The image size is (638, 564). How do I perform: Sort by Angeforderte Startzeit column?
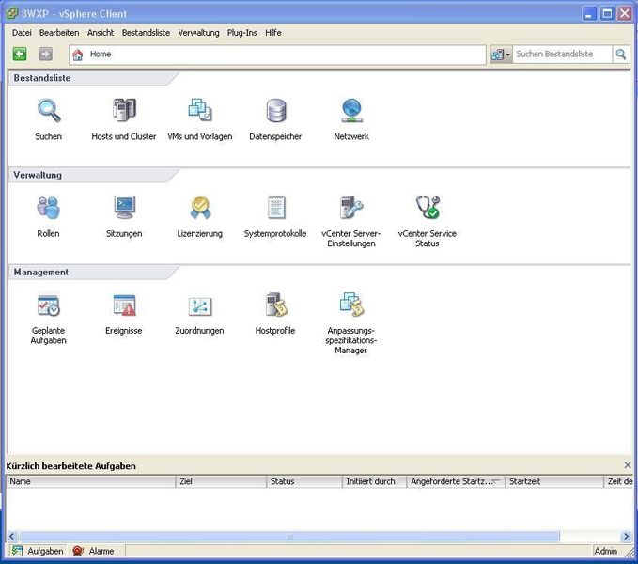[x=456, y=481]
